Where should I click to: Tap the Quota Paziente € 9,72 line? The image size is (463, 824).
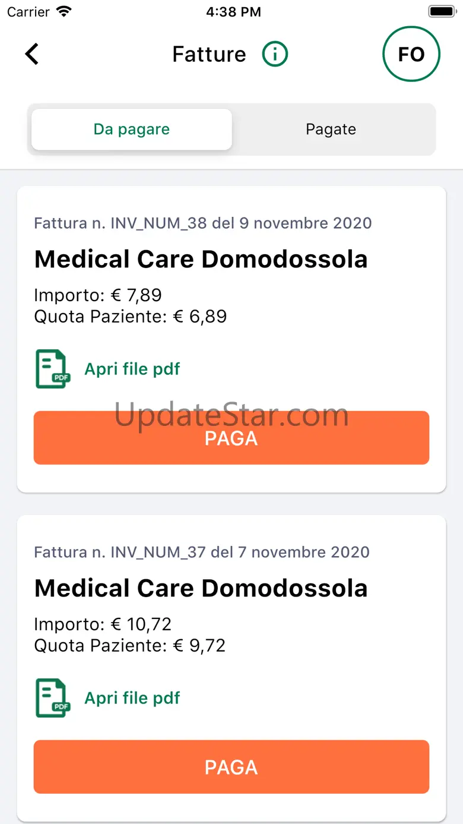pyautogui.click(x=130, y=646)
